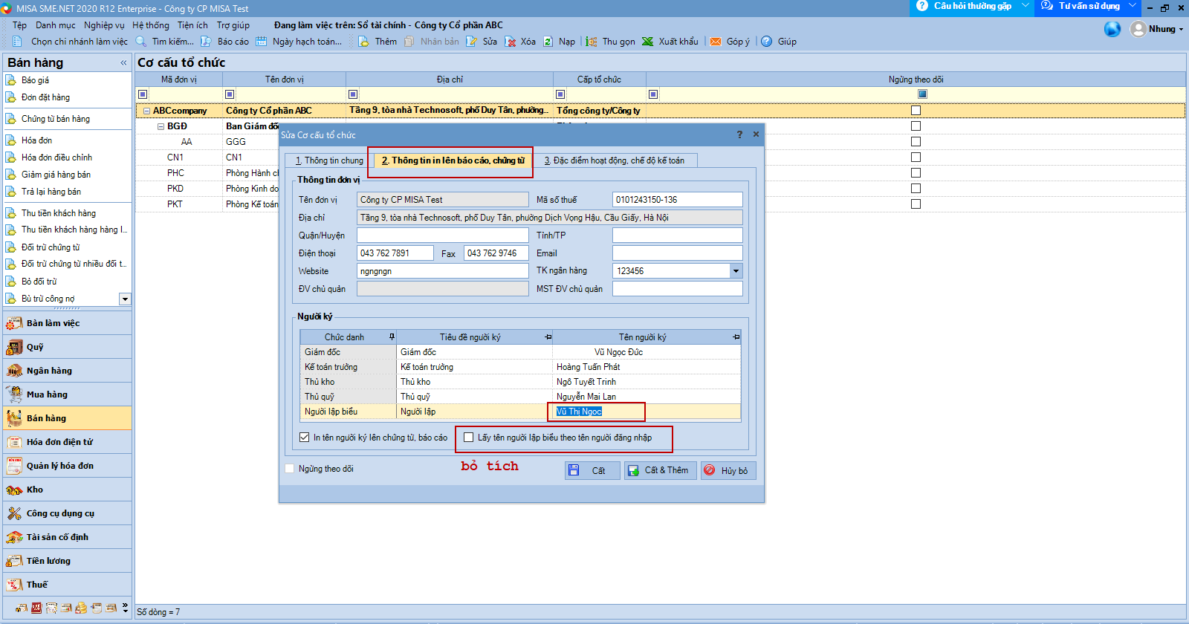Open the Mua hàng module
The width and height of the screenshot is (1189, 624).
click(x=67, y=394)
